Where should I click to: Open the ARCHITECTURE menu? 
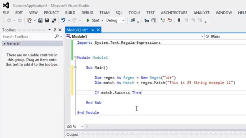(x=174, y=13)
